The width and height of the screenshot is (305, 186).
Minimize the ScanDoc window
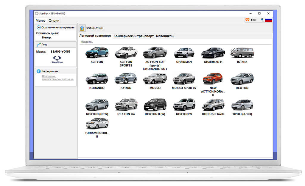(250, 13)
